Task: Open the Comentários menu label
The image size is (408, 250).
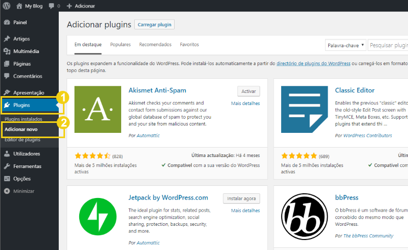Action: 28,76
